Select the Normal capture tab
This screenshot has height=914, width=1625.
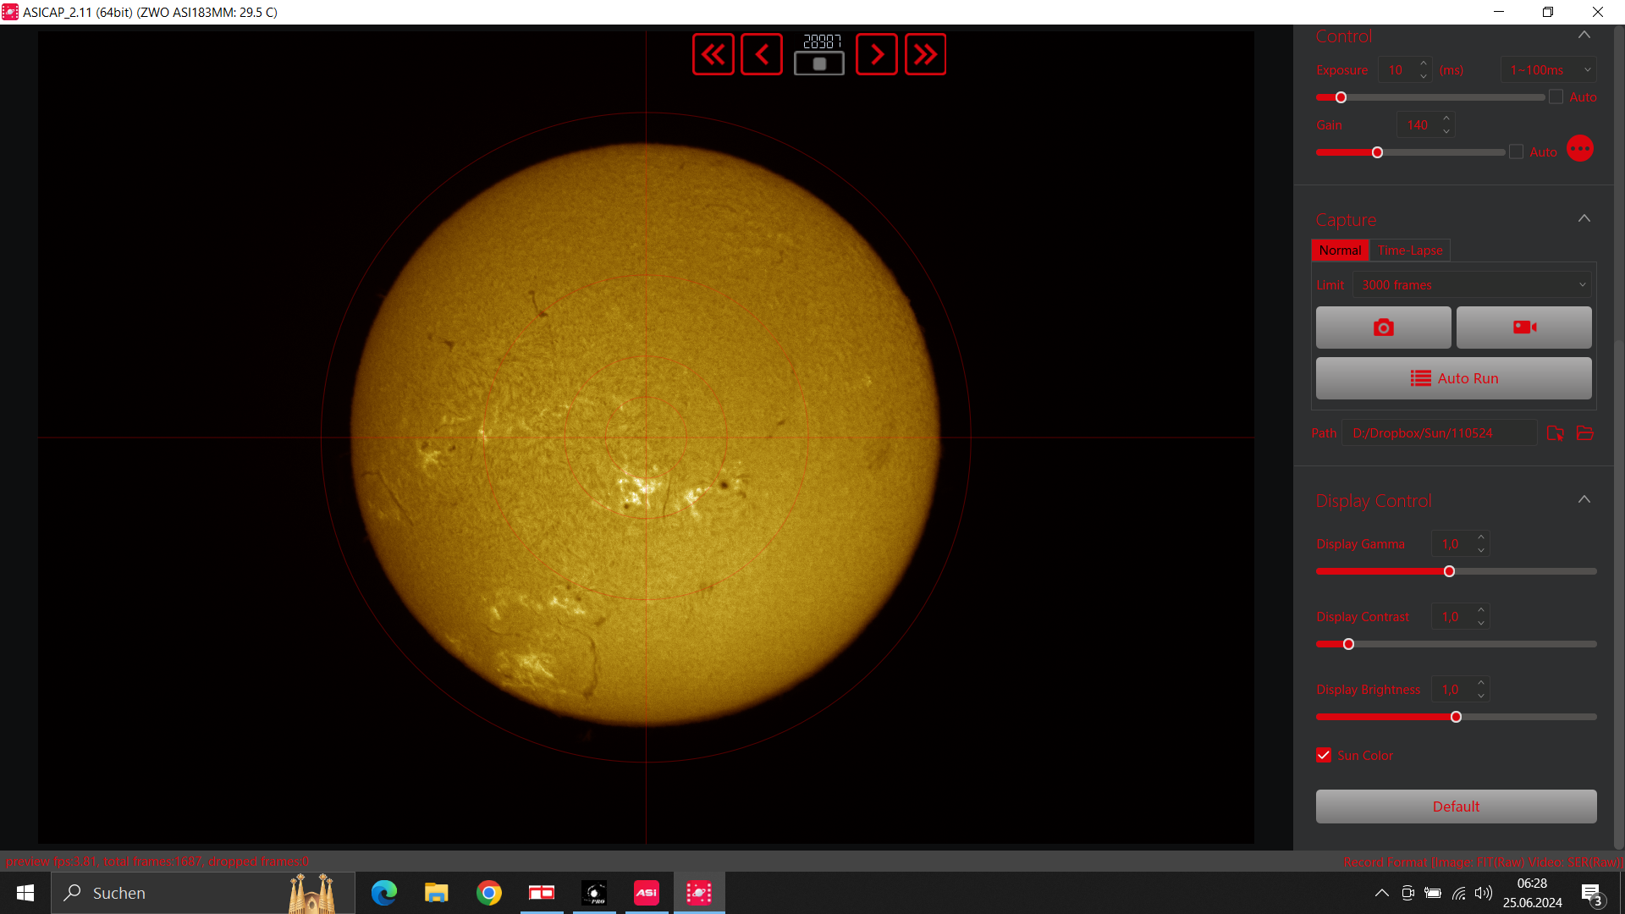coord(1340,251)
